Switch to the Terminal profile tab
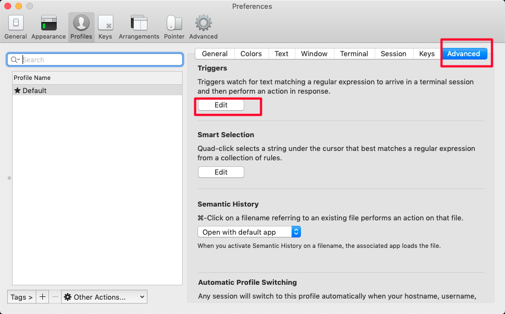Image resolution: width=505 pixels, height=314 pixels. click(x=354, y=54)
